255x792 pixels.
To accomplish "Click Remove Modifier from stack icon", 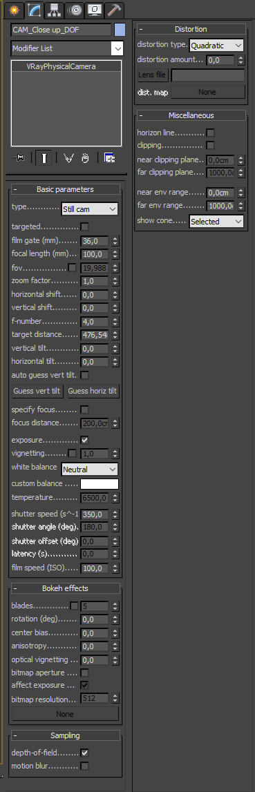I will pos(85,159).
